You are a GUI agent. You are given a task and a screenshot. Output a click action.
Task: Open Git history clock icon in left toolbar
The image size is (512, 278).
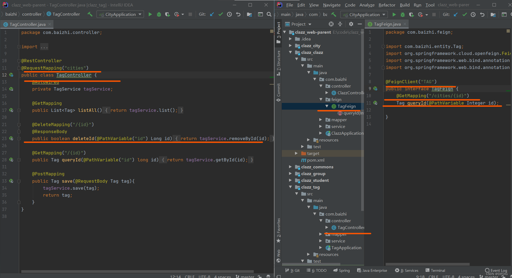[x=229, y=14]
